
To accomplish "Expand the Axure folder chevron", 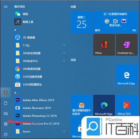I will [64, 131].
